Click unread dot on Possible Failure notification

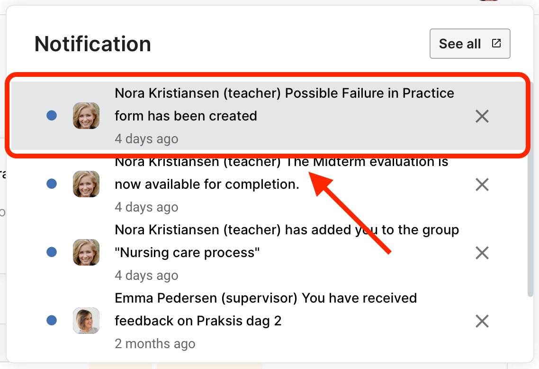(52, 116)
